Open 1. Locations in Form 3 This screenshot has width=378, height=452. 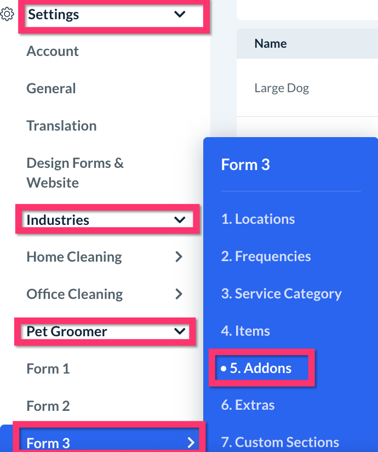[x=258, y=219]
